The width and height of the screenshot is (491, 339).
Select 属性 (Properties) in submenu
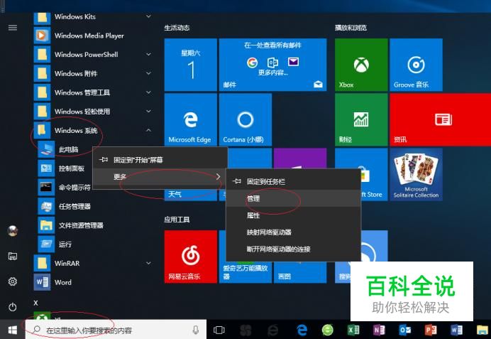293,215
